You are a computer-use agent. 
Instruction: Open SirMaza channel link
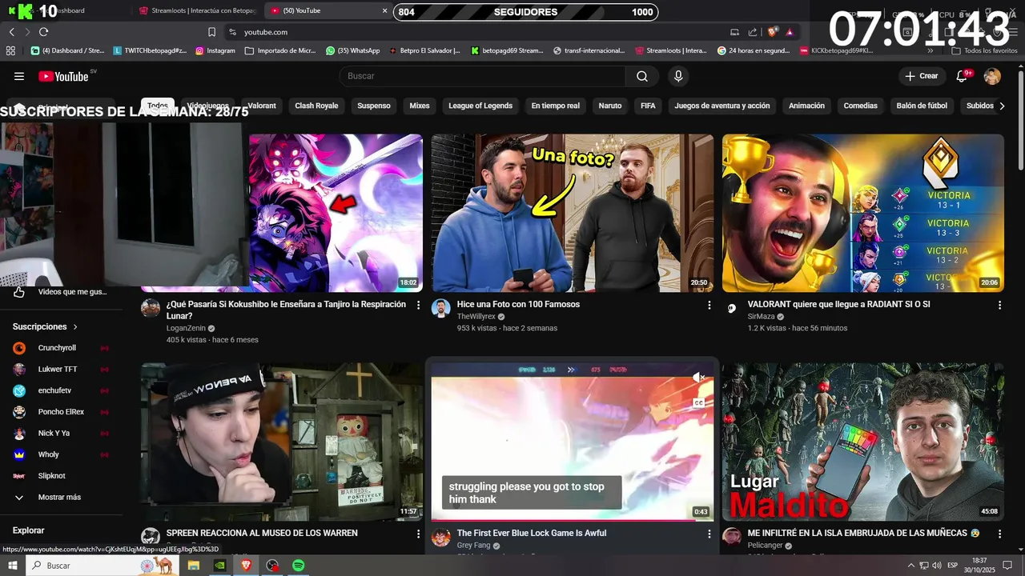tap(762, 317)
